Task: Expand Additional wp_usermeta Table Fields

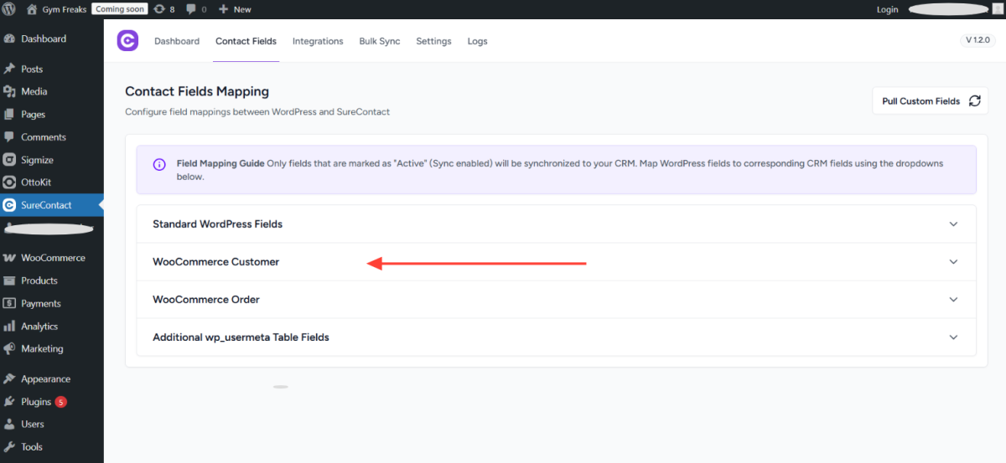Action: (x=952, y=337)
